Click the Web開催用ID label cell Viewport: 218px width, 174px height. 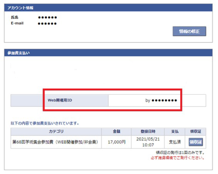click(x=60, y=100)
